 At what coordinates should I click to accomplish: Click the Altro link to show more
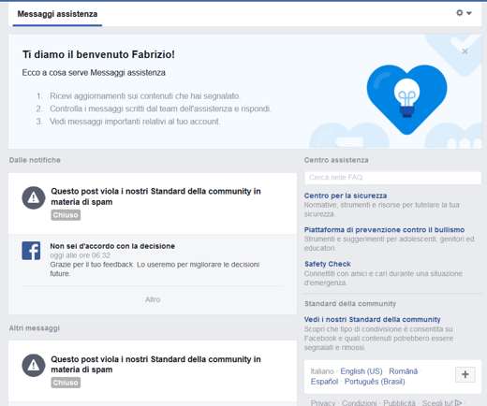[x=153, y=299]
